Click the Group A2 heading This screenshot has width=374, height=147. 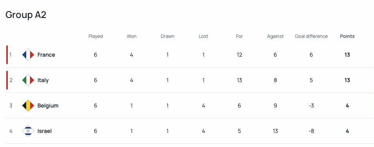tap(26, 15)
